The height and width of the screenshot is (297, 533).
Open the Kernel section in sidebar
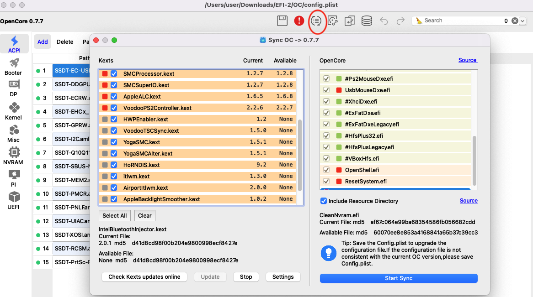pyautogui.click(x=14, y=111)
